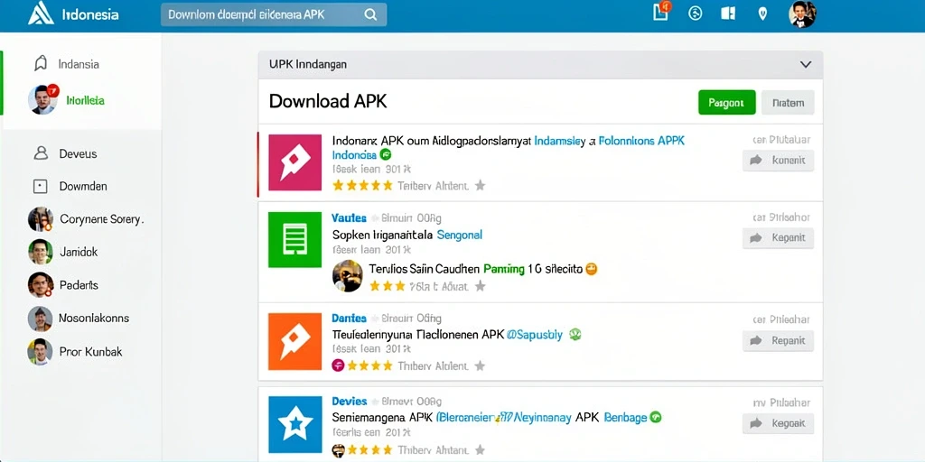This screenshot has height=462, width=925.
Task: Open the orange Dantes app icon
Action: [295, 342]
